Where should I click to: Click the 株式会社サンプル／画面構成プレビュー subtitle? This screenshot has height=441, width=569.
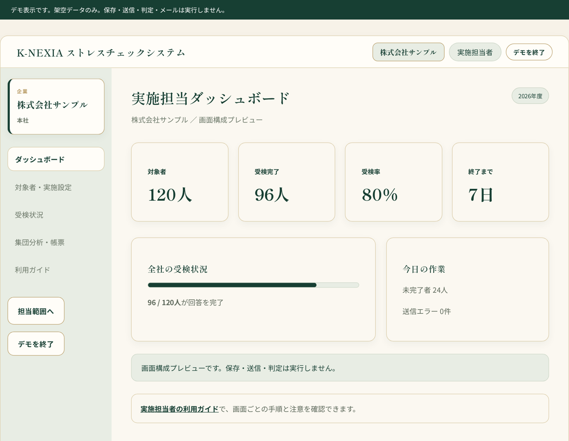[197, 120]
